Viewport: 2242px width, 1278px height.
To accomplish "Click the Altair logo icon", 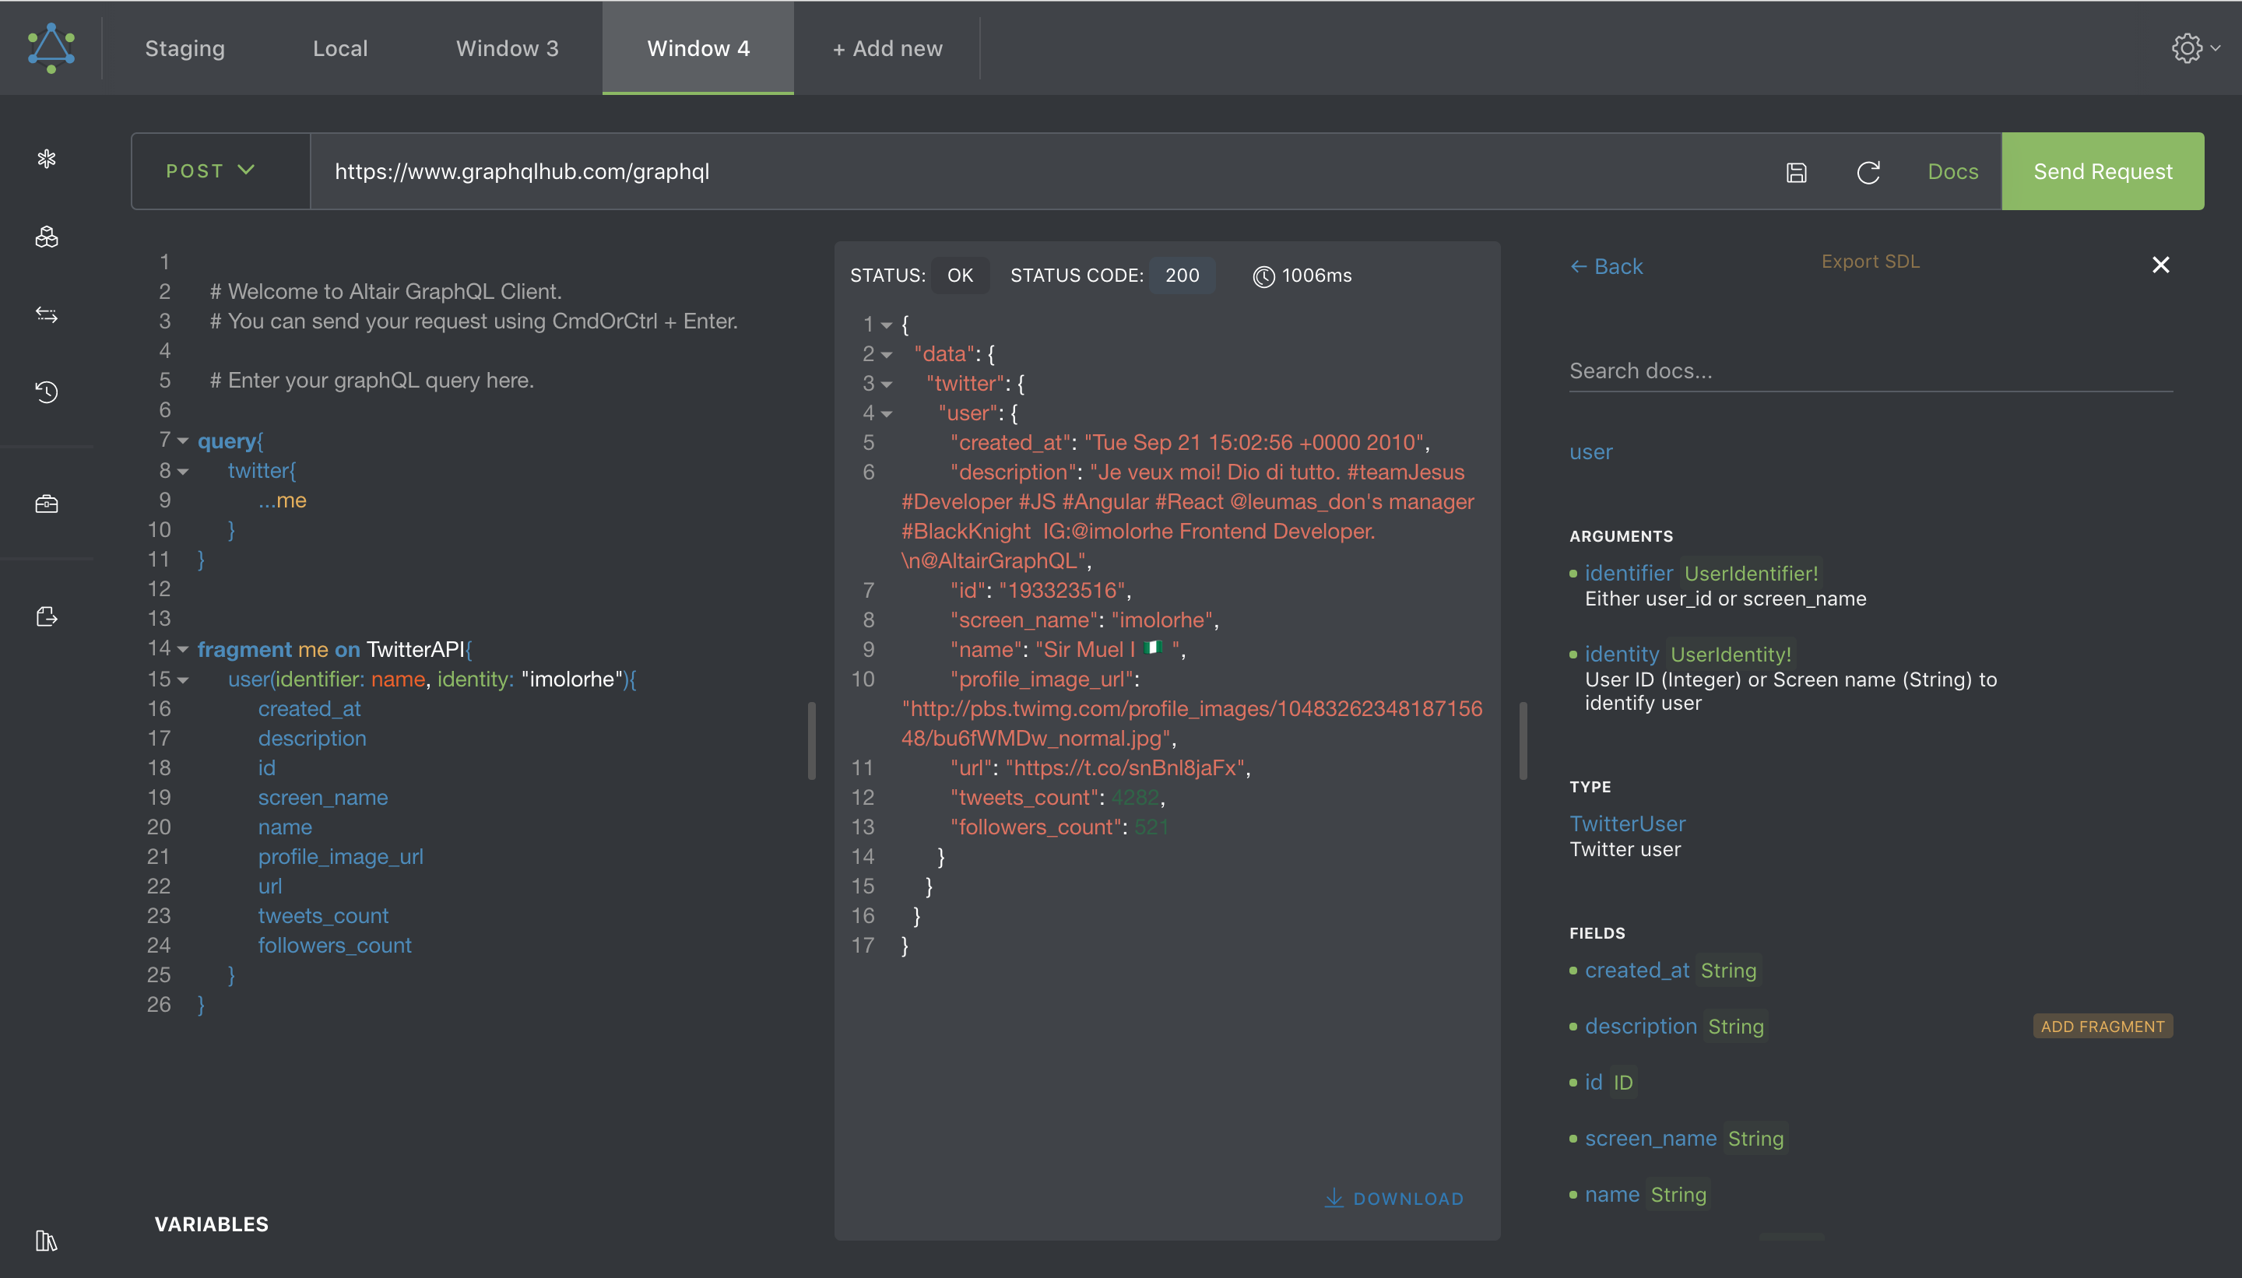I will pos(51,47).
